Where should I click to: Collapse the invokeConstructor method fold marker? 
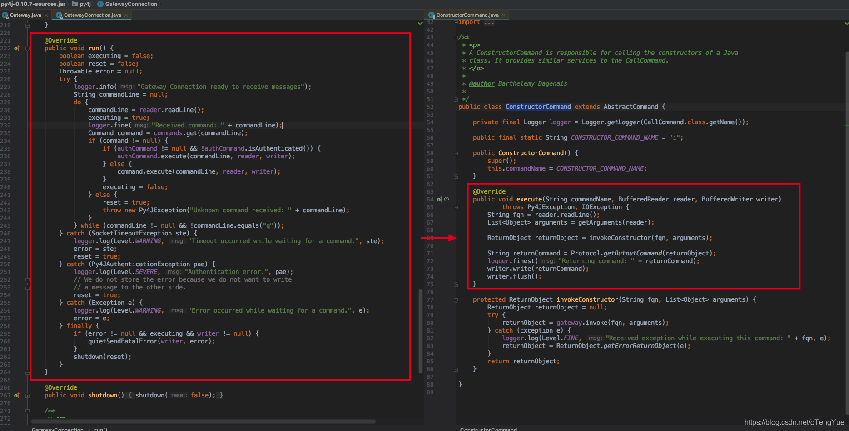456,299
